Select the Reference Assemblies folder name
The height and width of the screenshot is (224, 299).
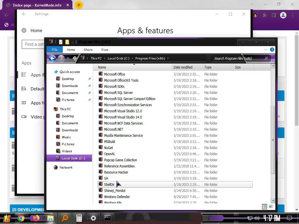point(119,166)
